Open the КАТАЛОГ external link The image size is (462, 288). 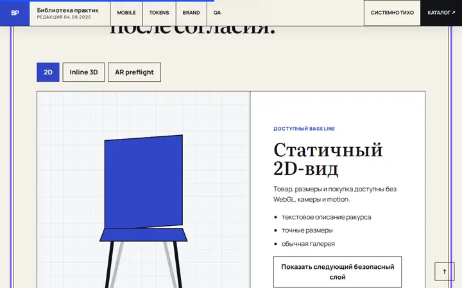pos(441,13)
